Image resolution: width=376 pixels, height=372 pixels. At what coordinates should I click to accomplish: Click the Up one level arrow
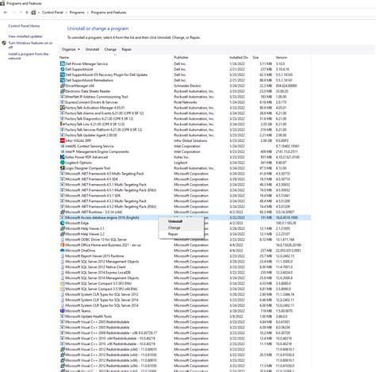(27, 13)
